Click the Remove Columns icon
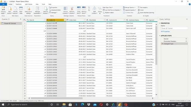 pos(72,9)
